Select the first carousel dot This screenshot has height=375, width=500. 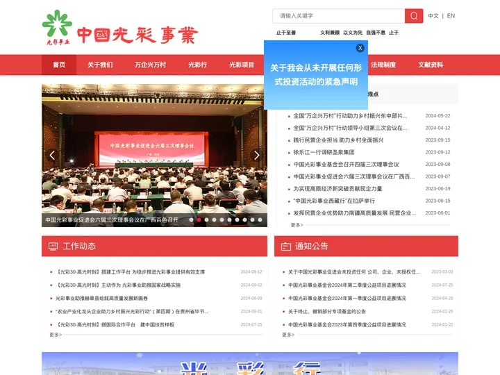[x=192, y=219]
